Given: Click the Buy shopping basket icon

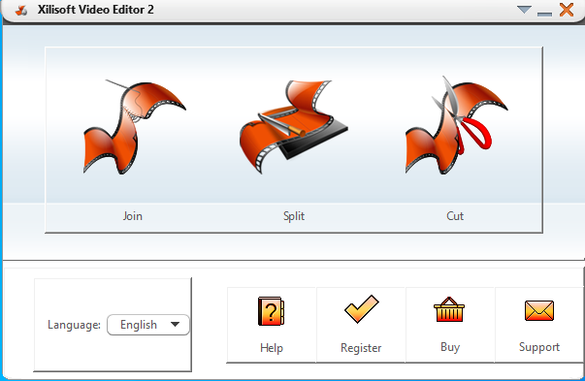Looking at the screenshot, I should click(449, 309).
